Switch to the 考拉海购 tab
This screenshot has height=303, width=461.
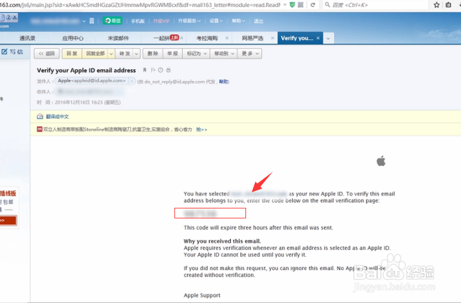[207, 38]
